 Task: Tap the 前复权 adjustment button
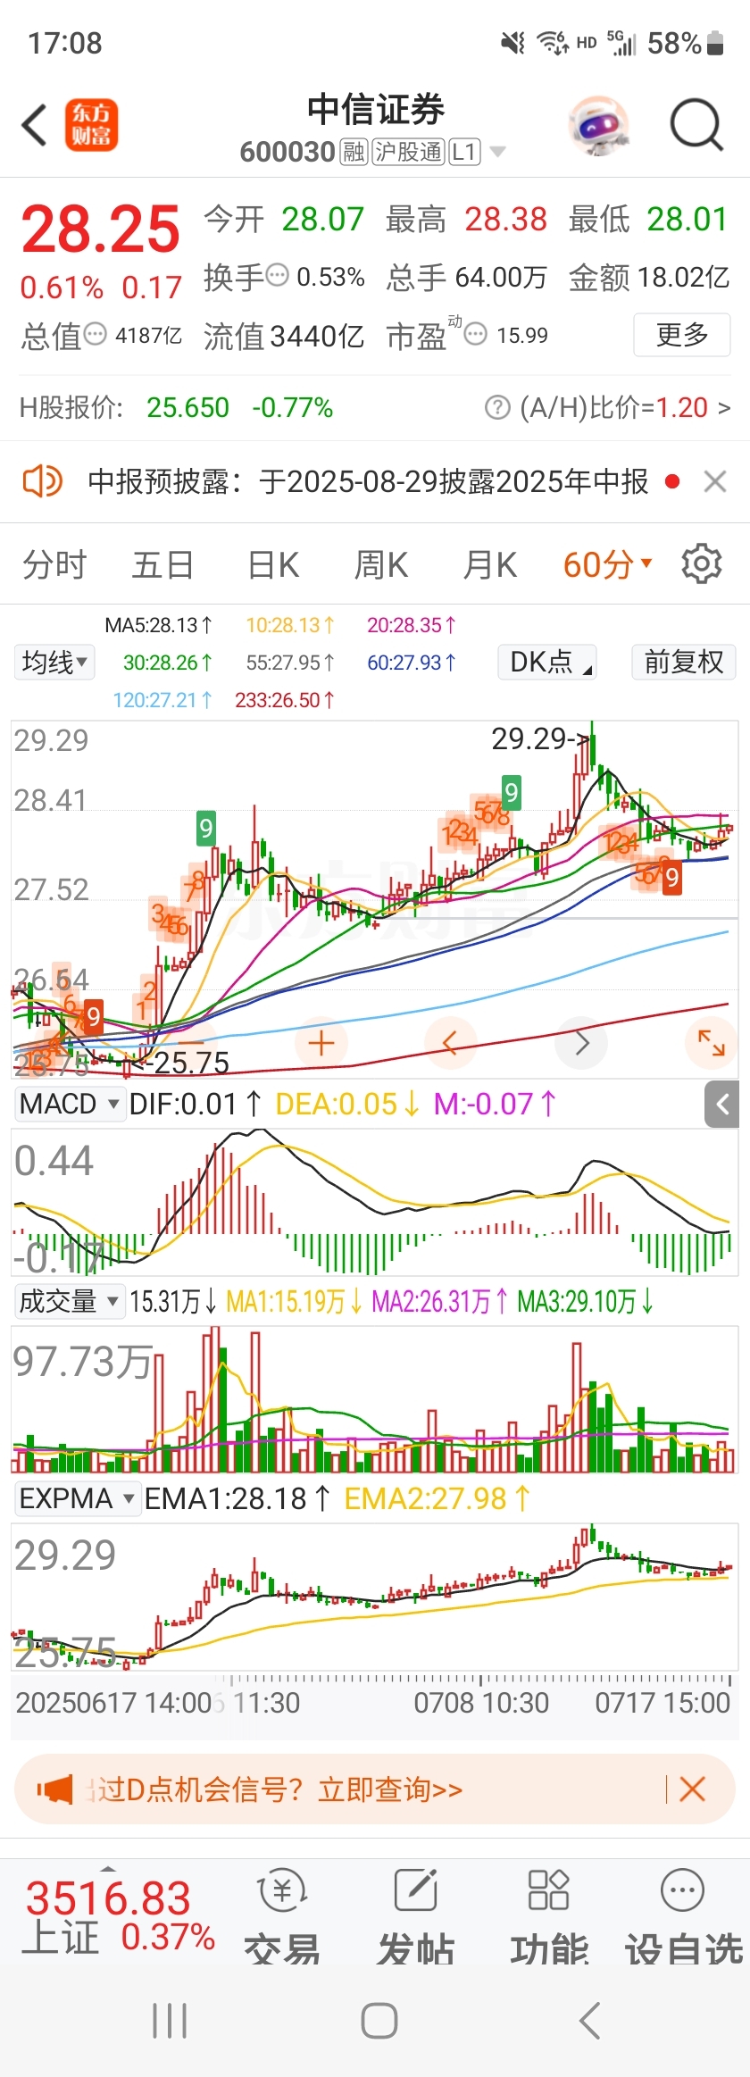click(x=684, y=662)
